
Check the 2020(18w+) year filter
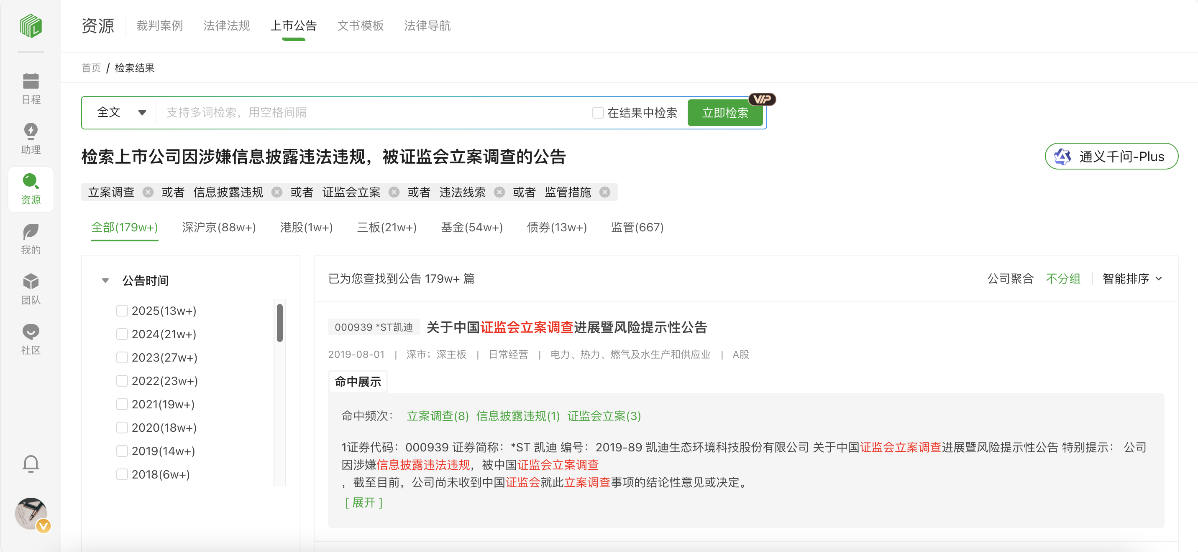(x=122, y=428)
